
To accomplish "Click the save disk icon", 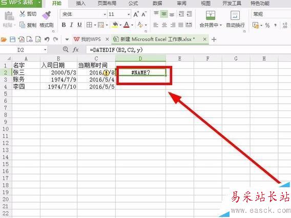I will click(12, 39).
